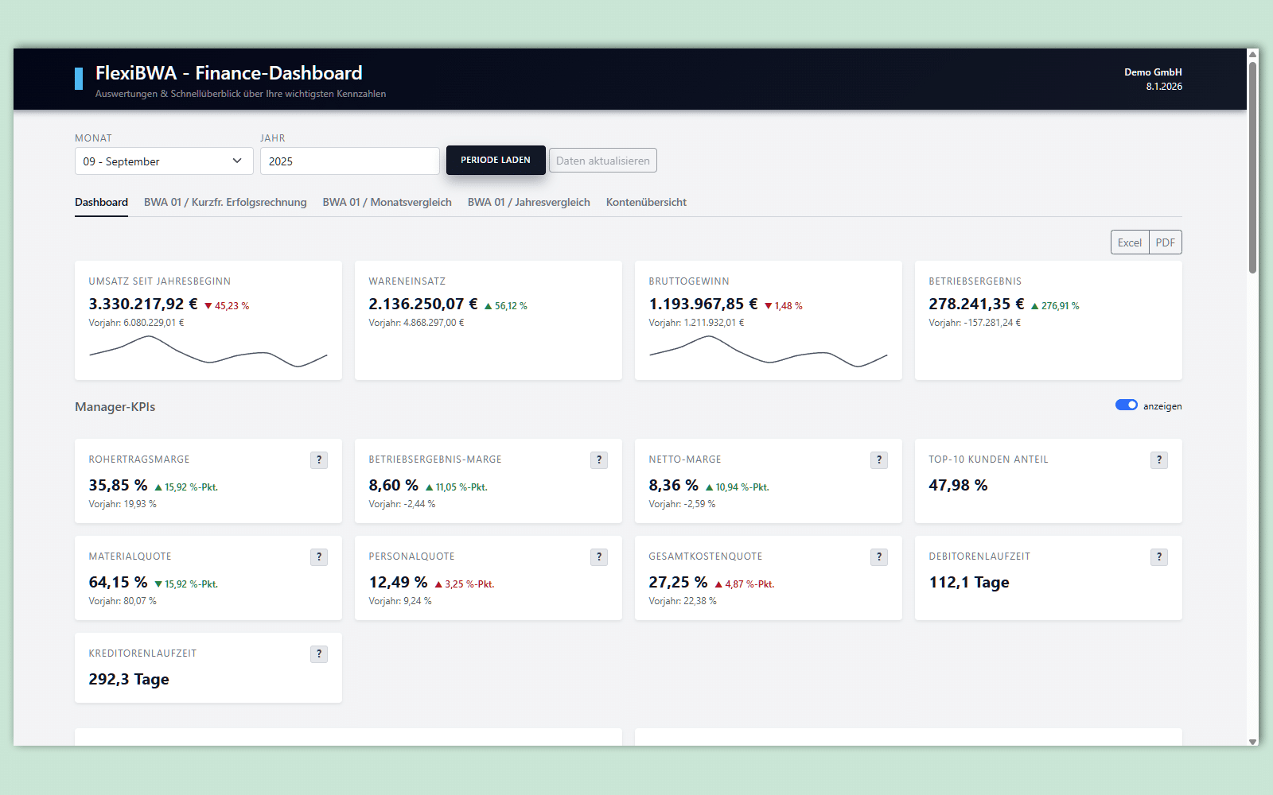Click Debitorenlaufzeit help question mark

tap(1159, 557)
